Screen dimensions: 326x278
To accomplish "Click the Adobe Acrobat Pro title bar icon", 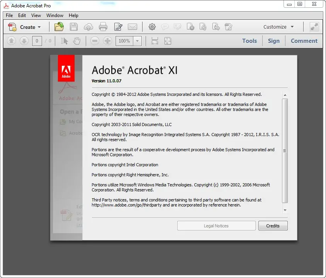I will 6,6.
